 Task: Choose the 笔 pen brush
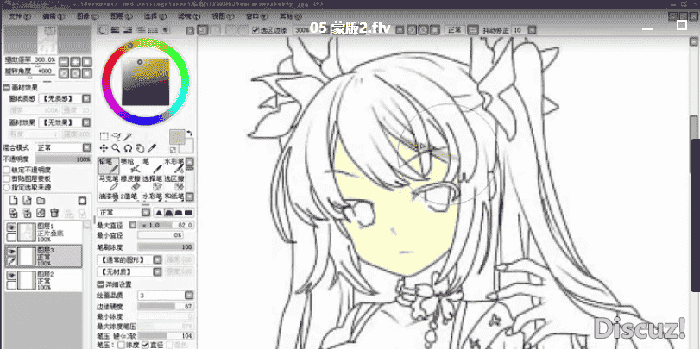(x=152, y=165)
